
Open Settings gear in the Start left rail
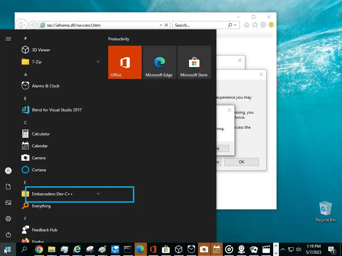click(x=8, y=219)
